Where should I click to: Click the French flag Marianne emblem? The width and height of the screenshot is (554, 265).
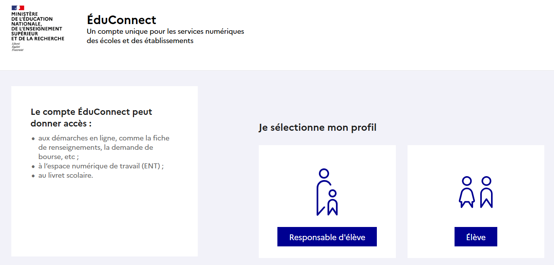(x=18, y=8)
